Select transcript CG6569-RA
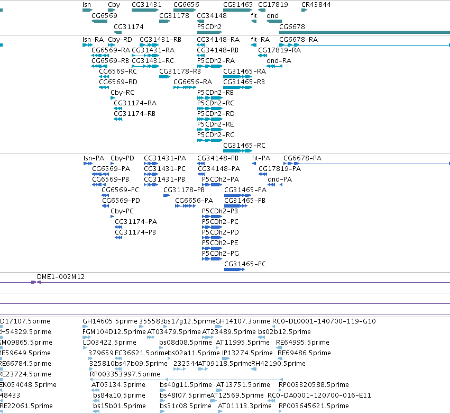The width and height of the screenshot is (450, 414). [111, 50]
